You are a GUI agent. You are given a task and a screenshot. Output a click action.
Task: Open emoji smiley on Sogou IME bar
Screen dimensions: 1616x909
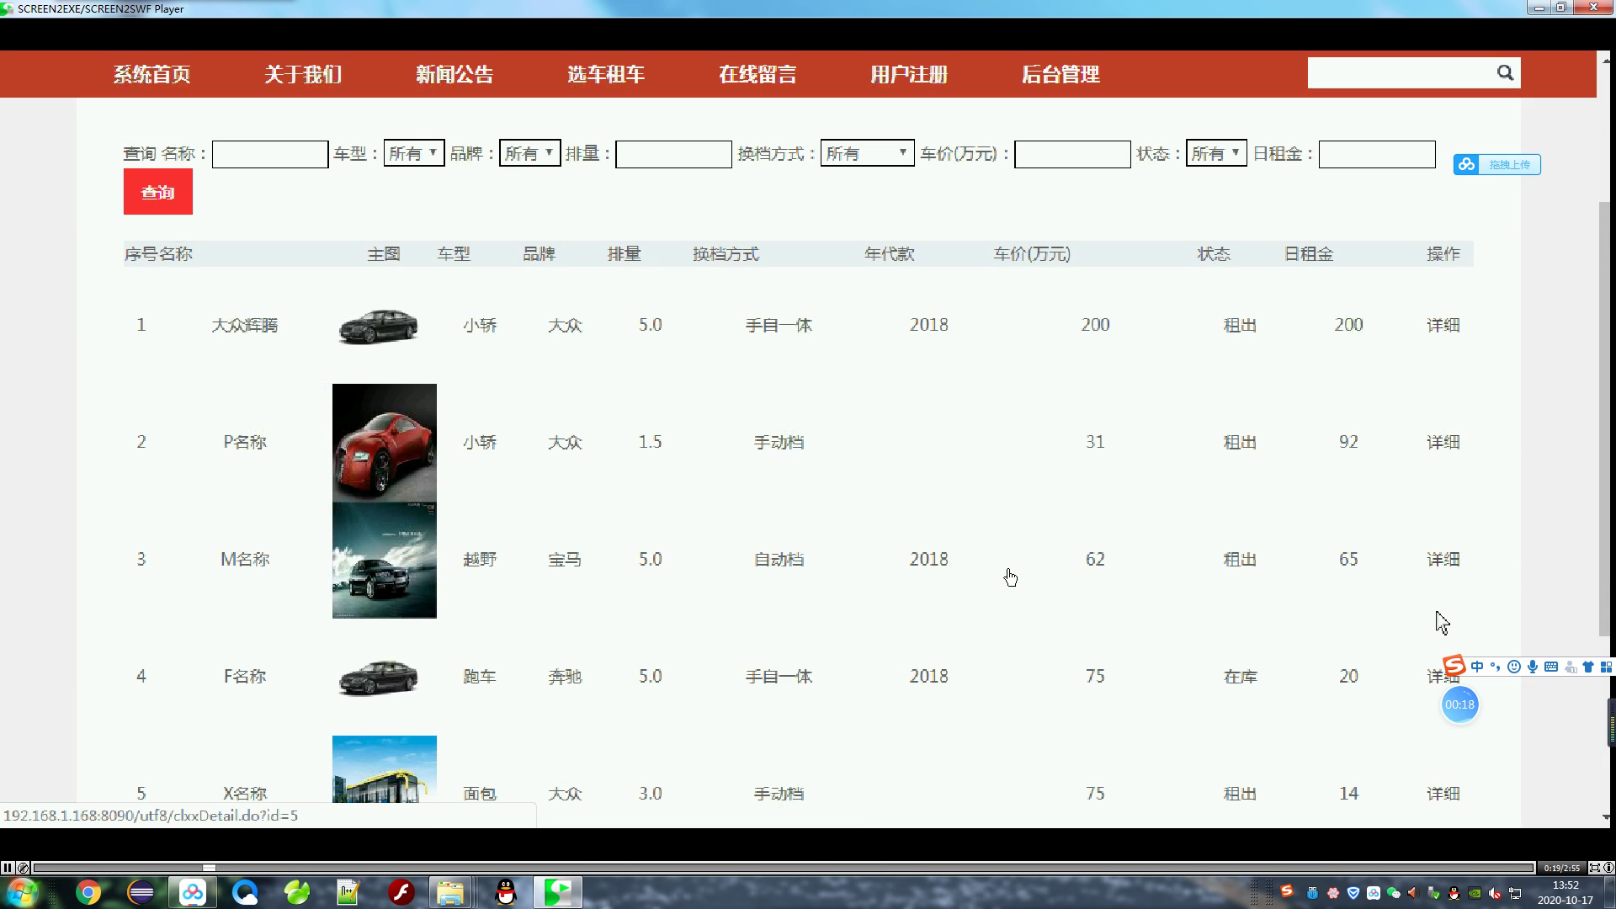pyautogui.click(x=1514, y=667)
